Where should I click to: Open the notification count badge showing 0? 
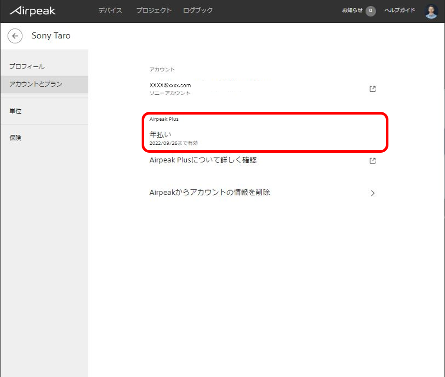tap(370, 11)
